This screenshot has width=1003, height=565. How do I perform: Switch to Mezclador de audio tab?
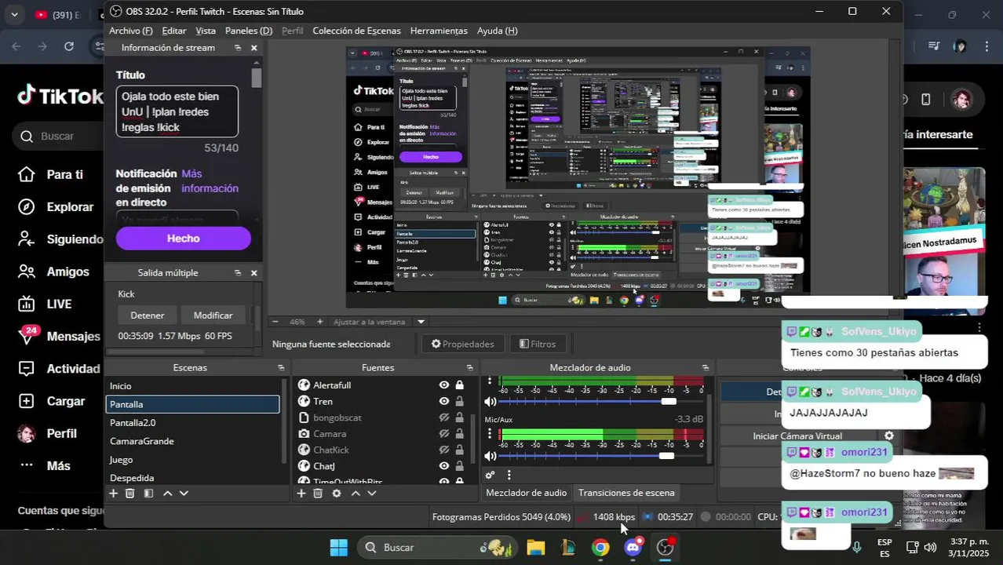(x=526, y=493)
